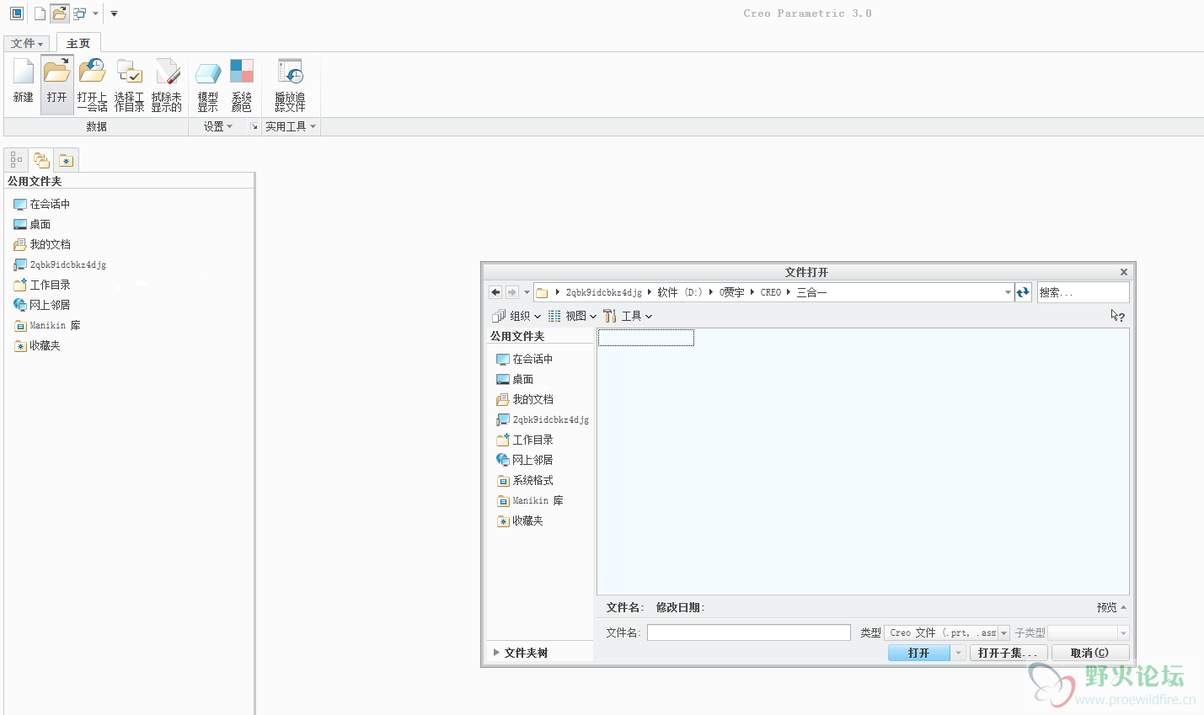Switch to model tree navigator tab icon
The width and height of the screenshot is (1204, 715).
pos(16,159)
